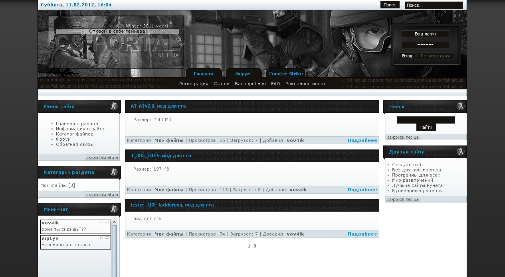Open Обратная связь link

tap(74, 144)
